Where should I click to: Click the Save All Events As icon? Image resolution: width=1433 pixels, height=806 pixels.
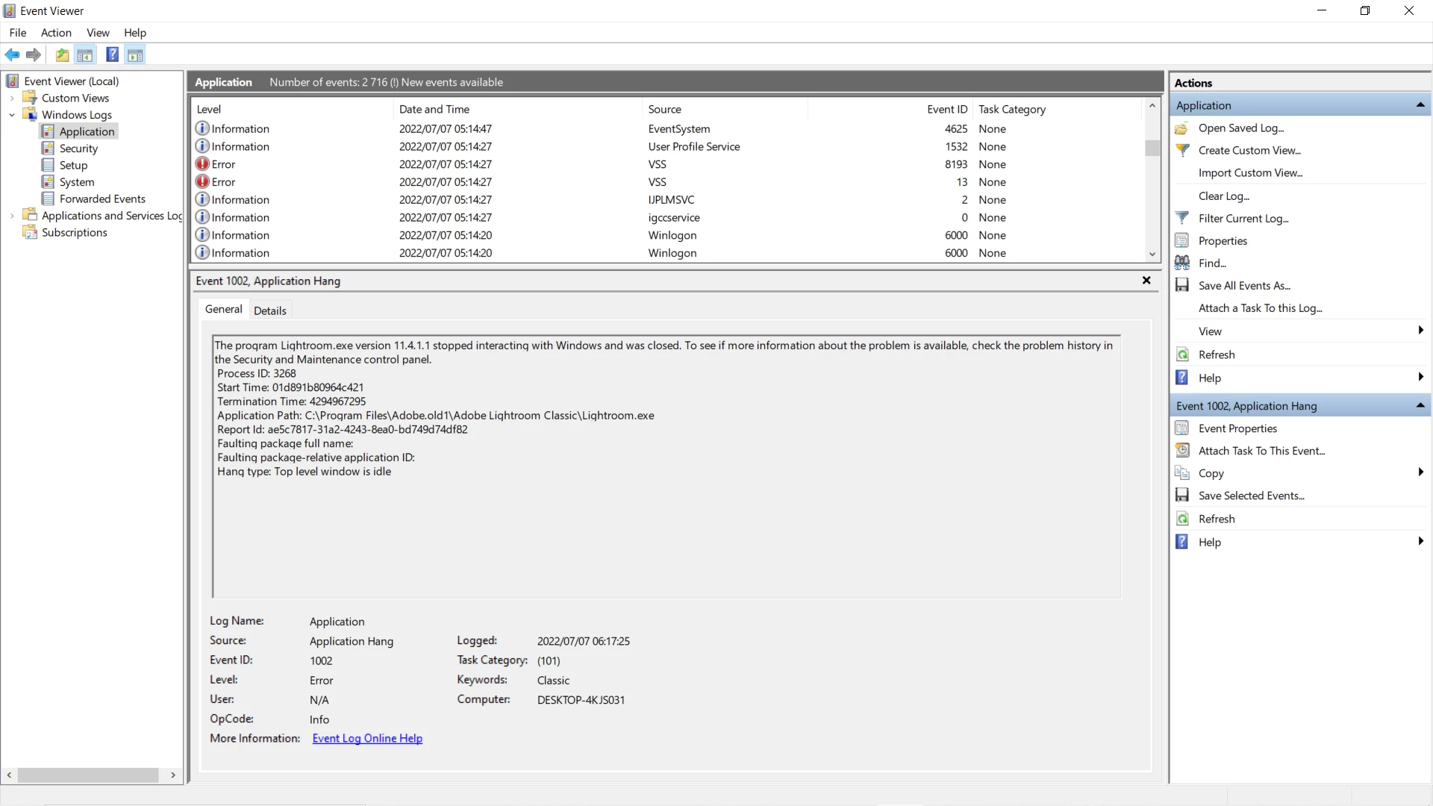(1182, 286)
